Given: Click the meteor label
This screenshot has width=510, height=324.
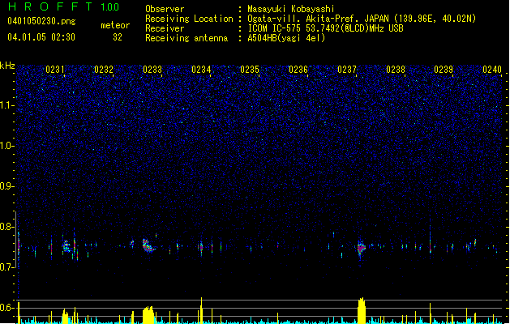Looking at the screenshot, I should [115, 25].
